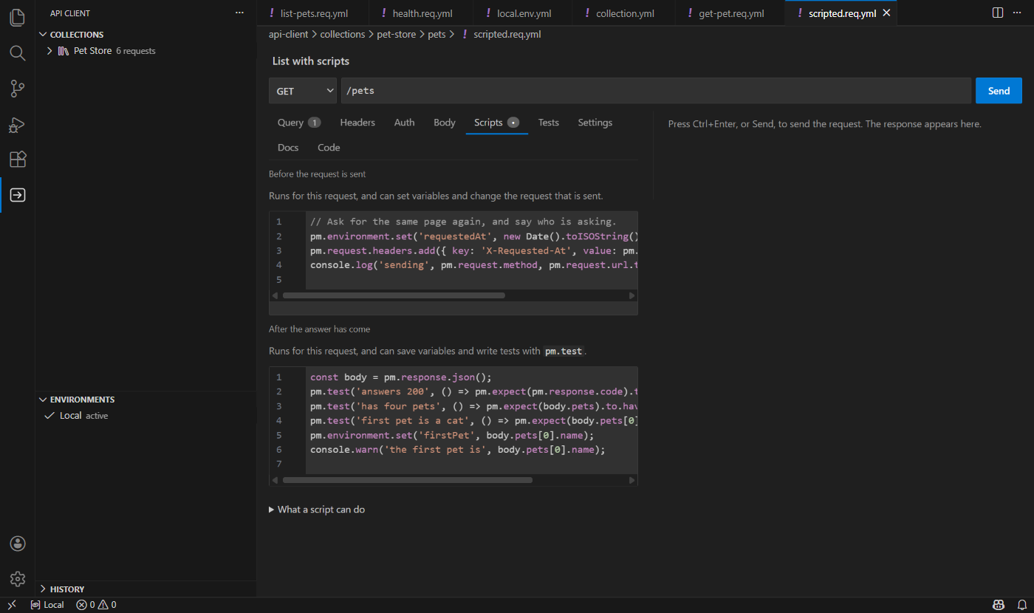Open the GET method dropdown
Screen dimensions: 1034x613
coord(303,91)
